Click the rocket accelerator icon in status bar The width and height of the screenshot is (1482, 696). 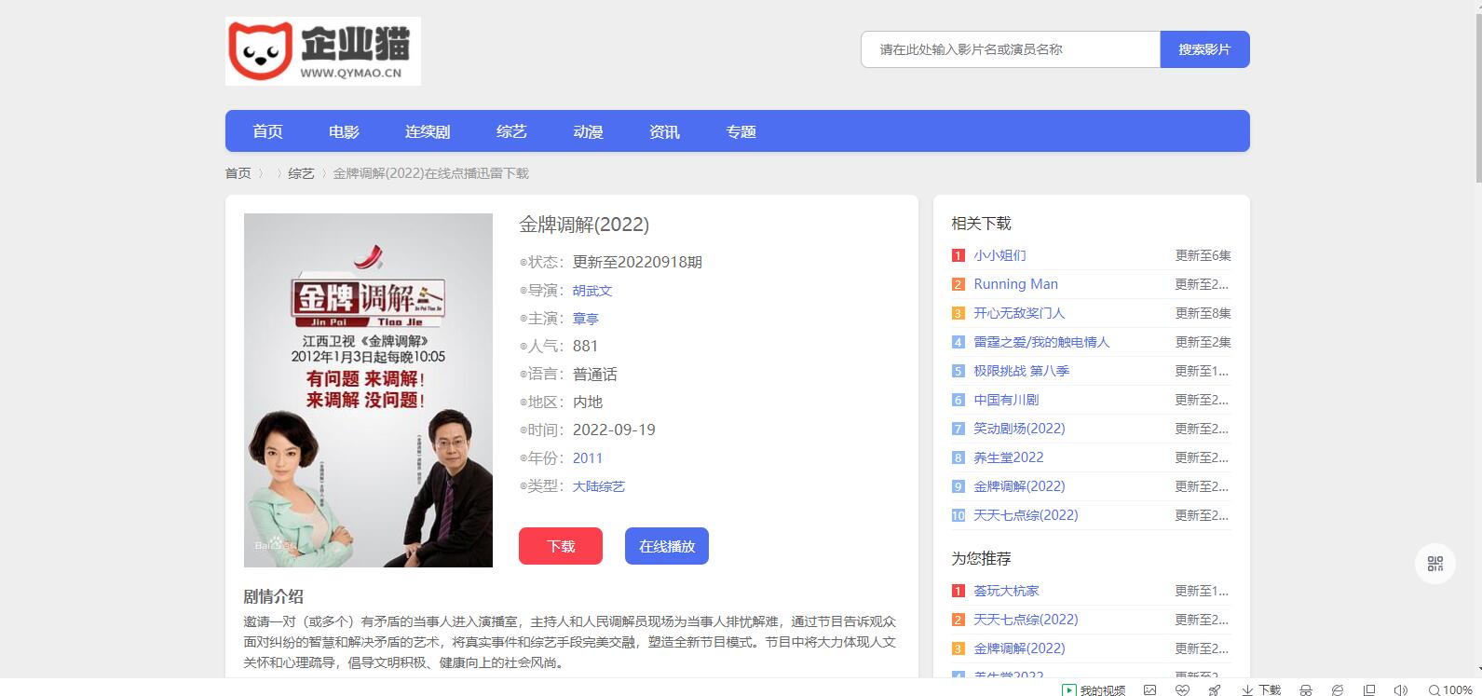1214,689
